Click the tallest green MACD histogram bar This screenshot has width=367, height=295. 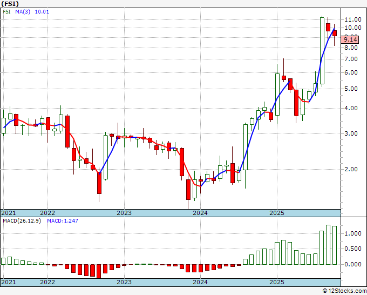[x=328, y=245]
